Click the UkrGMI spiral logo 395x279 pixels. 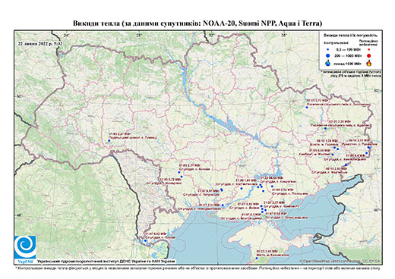click(25, 247)
